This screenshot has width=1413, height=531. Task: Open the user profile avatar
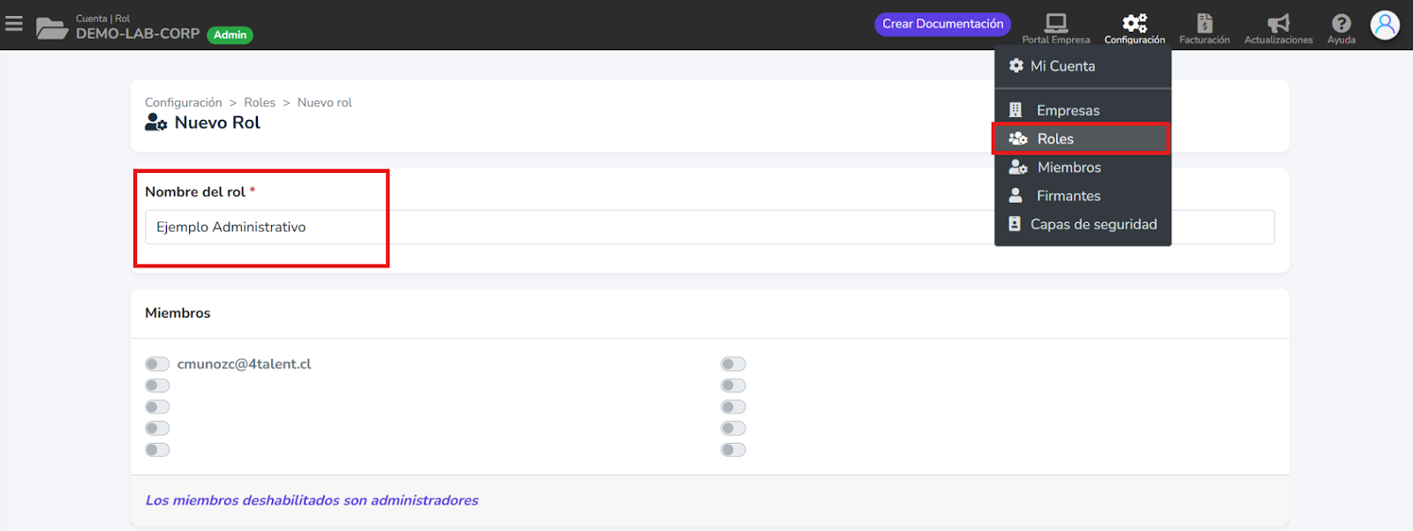[1385, 25]
